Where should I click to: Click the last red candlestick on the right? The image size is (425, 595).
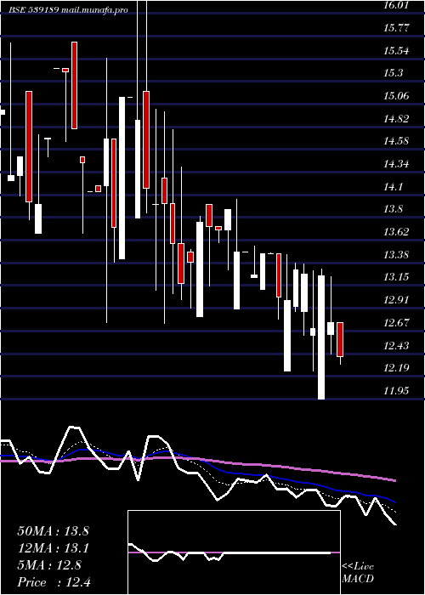[x=340, y=339]
